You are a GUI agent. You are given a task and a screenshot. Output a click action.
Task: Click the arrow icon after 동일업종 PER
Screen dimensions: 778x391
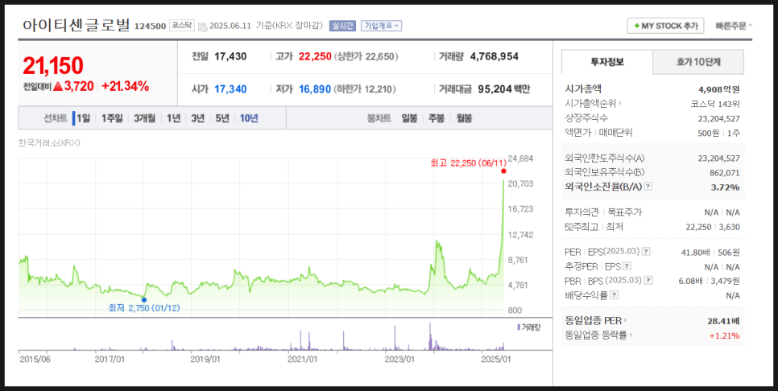coord(625,321)
